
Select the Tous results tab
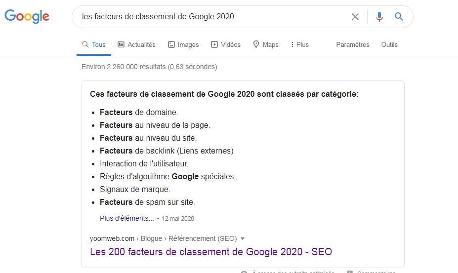94,44
